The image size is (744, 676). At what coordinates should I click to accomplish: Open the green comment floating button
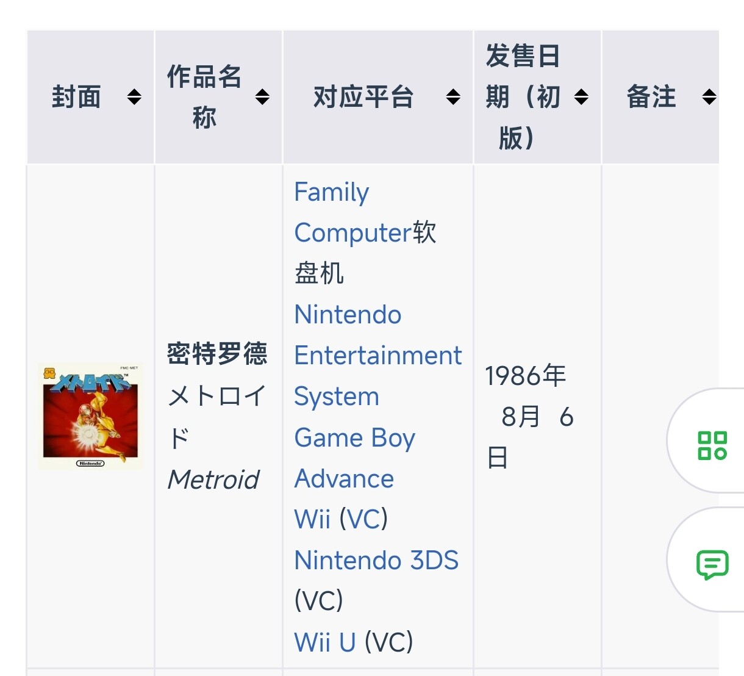tap(712, 564)
